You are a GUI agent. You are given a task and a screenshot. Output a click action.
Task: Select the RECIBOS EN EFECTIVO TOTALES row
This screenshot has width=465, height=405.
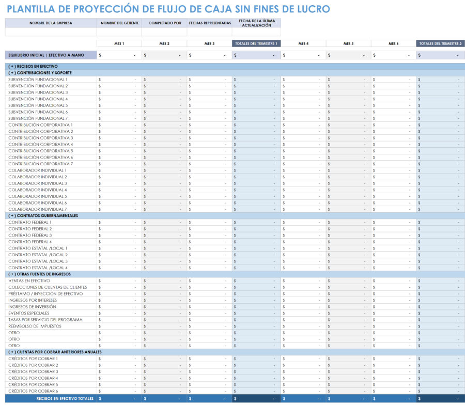click(x=62, y=398)
